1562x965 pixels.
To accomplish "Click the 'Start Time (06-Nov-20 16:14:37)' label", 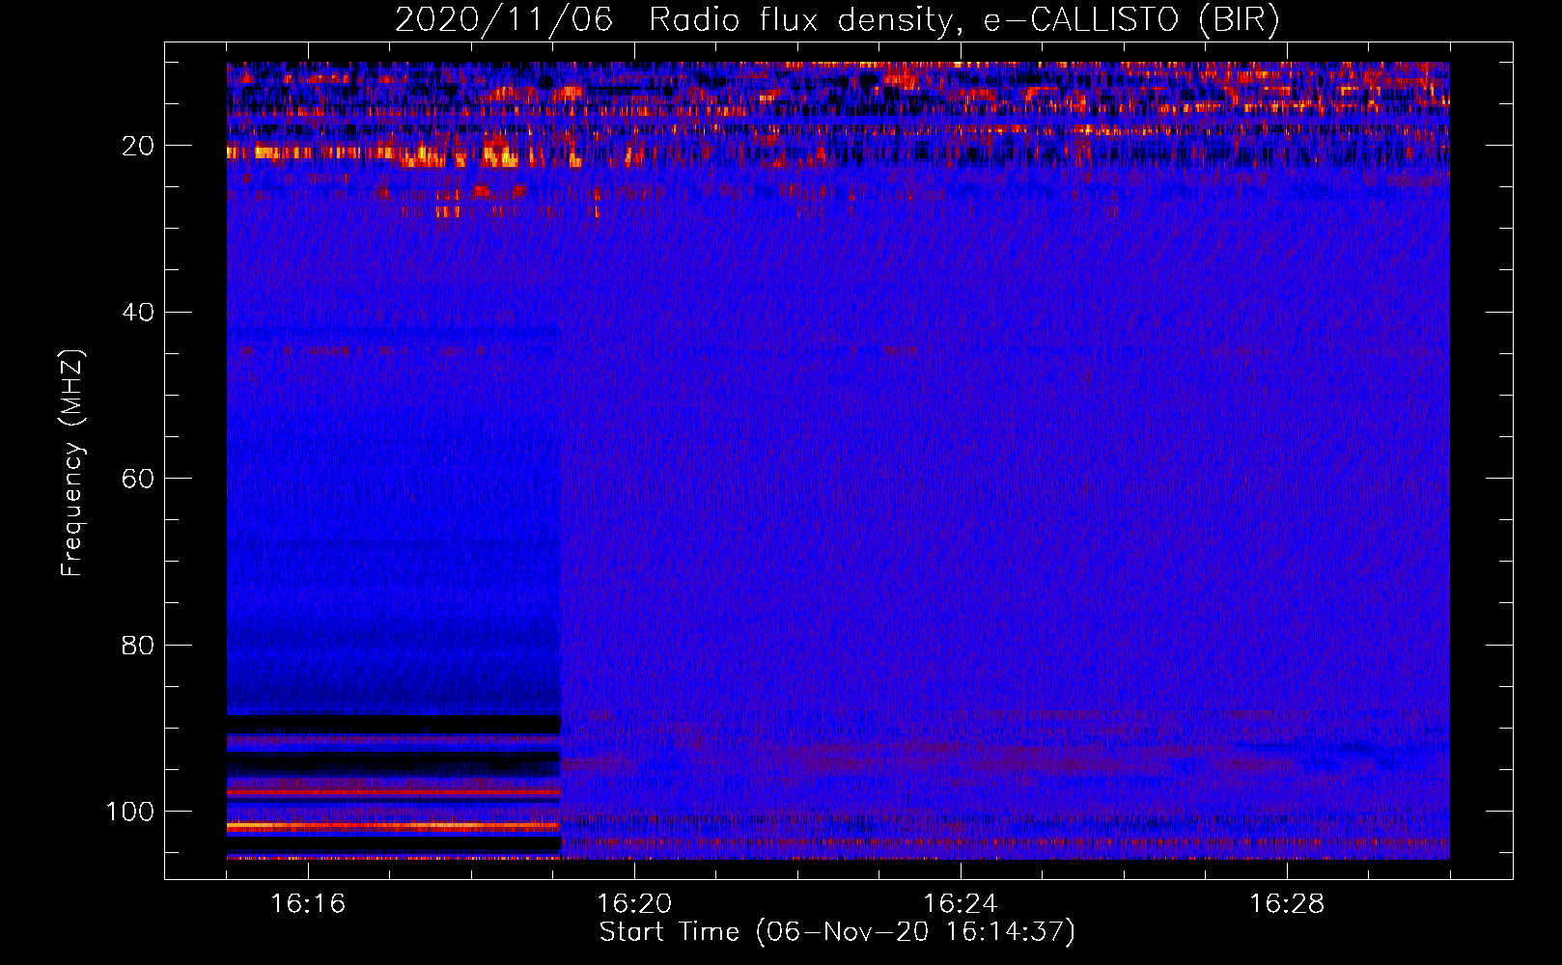I will 837,932.
